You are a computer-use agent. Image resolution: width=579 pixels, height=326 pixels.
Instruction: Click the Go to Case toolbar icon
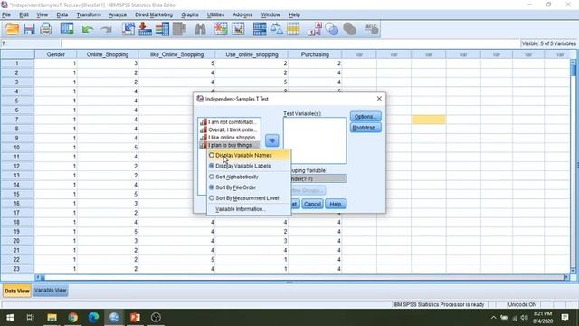pyautogui.click(x=128, y=29)
